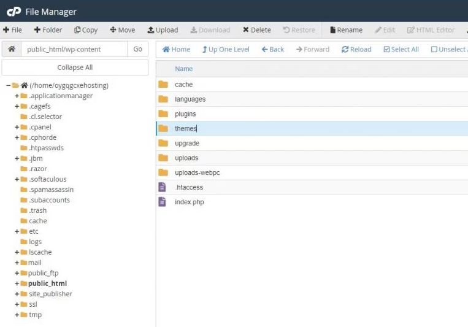Click Select All

click(401, 49)
